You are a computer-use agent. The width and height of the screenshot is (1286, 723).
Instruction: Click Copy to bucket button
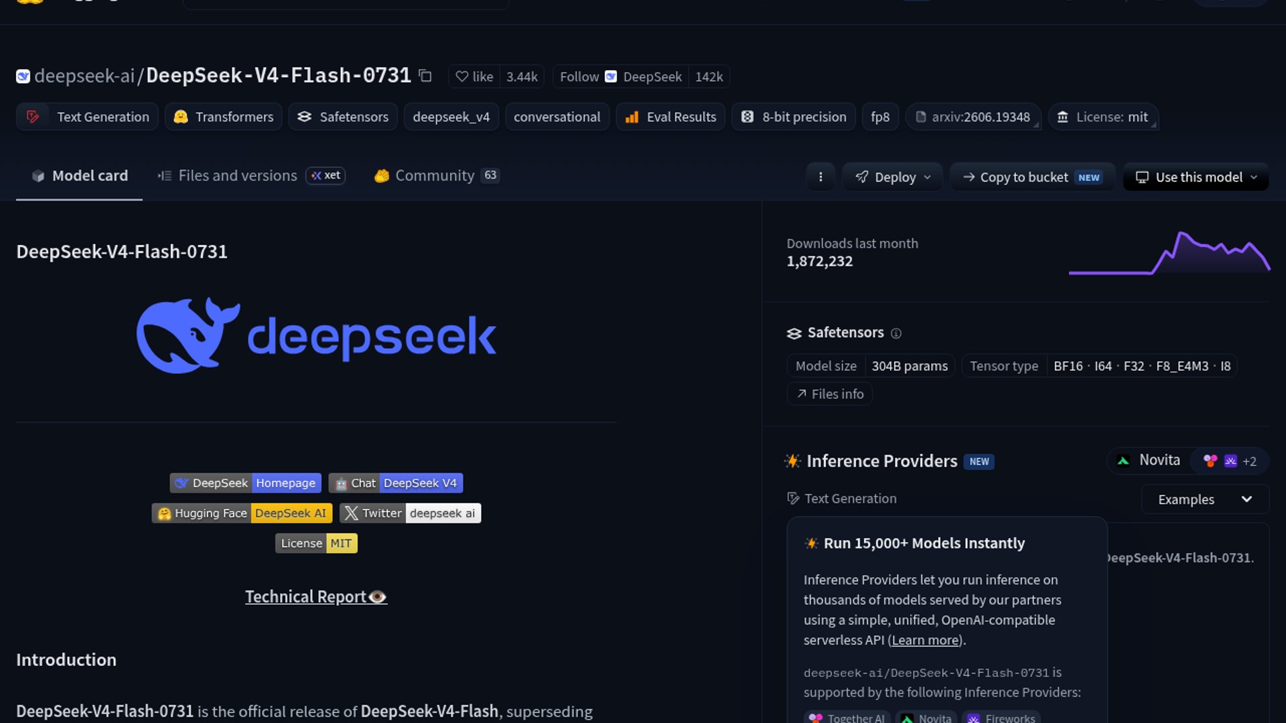click(1032, 177)
